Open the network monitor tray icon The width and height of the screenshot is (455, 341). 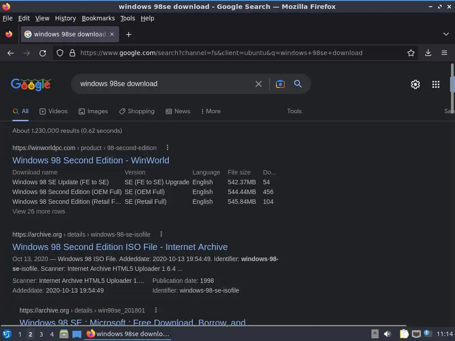click(x=416, y=334)
